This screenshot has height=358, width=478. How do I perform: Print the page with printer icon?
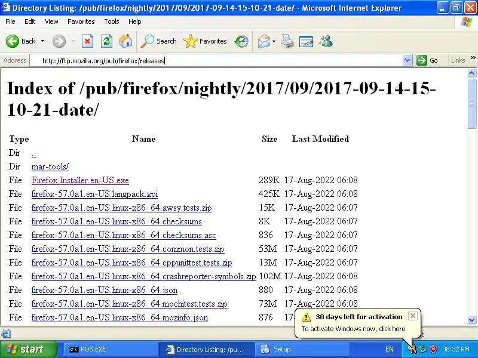(287, 41)
